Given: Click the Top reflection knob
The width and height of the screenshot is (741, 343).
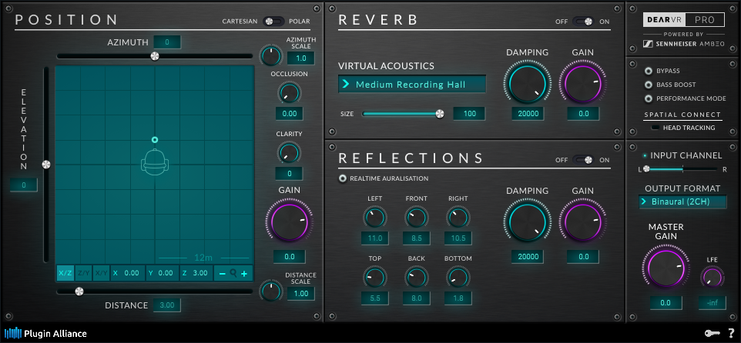Looking at the screenshot, I should (x=375, y=278).
